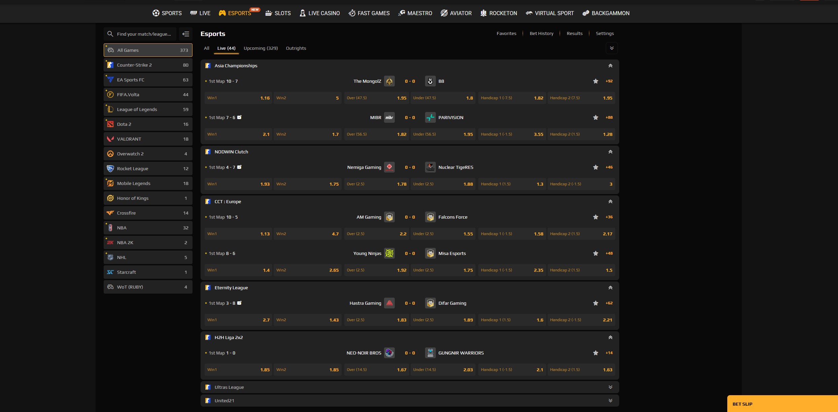Star Young Ninjas vs Misa Esports
This screenshot has width=838, height=412.
pos(596,253)
